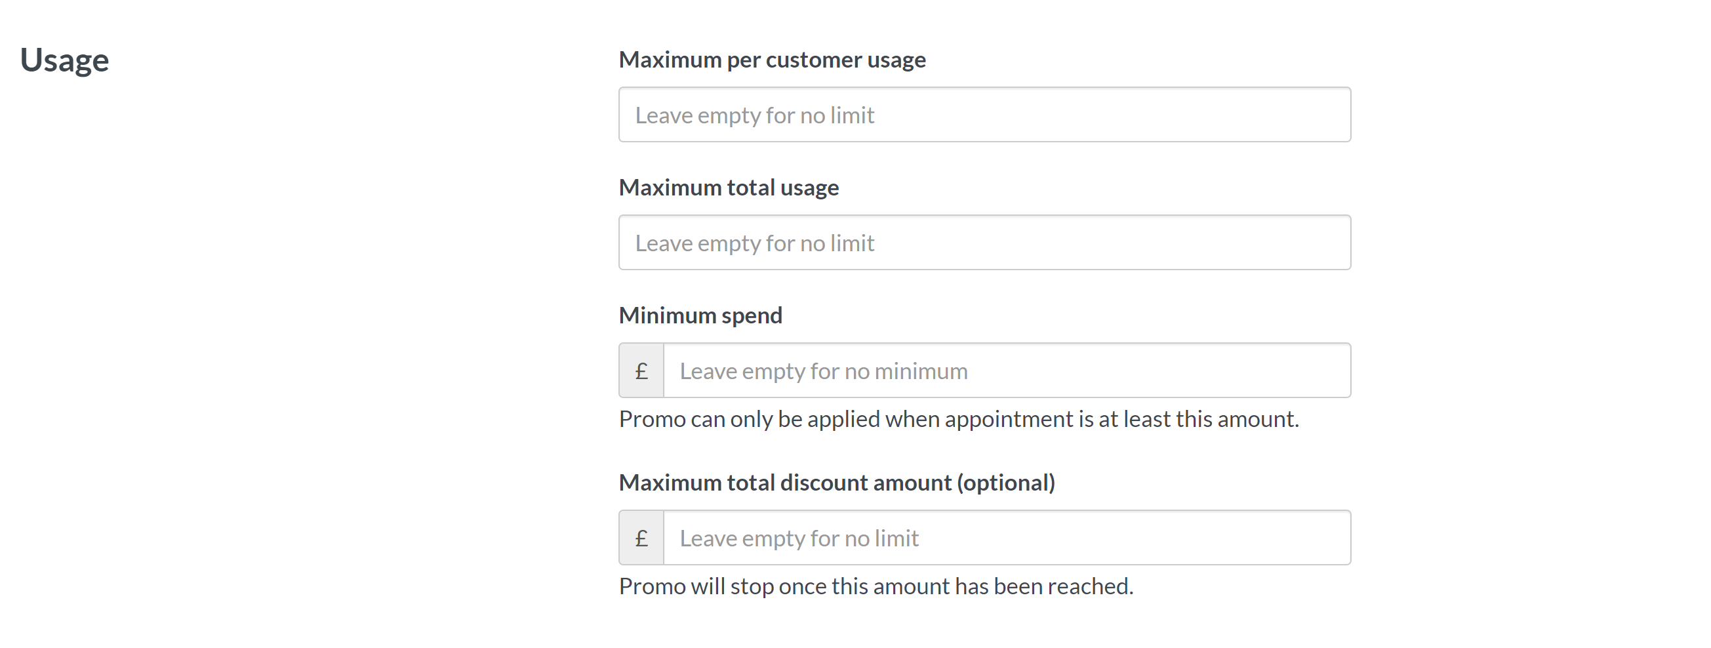The image size is (1711, 648).
Task: Click the promo stop helper text at bottom
Action: coord(876,586)
